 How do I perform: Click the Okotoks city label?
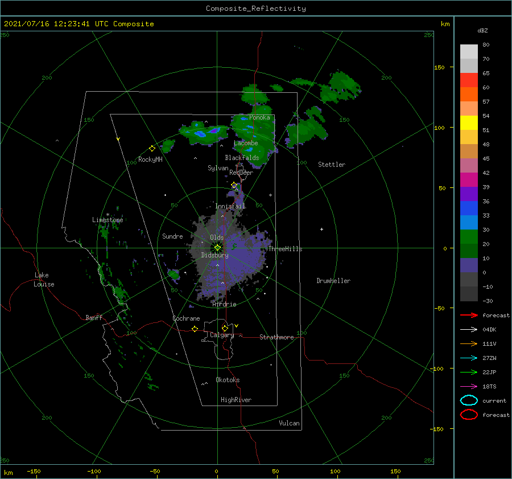click(228, 380)
